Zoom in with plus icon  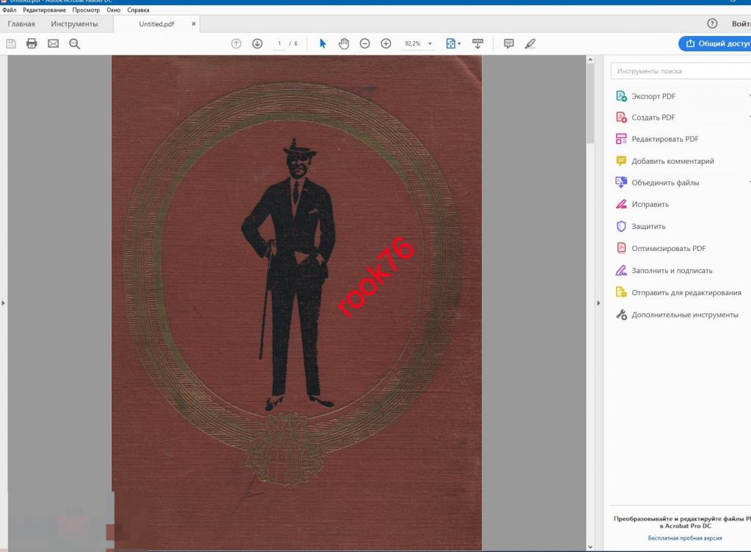386,43
